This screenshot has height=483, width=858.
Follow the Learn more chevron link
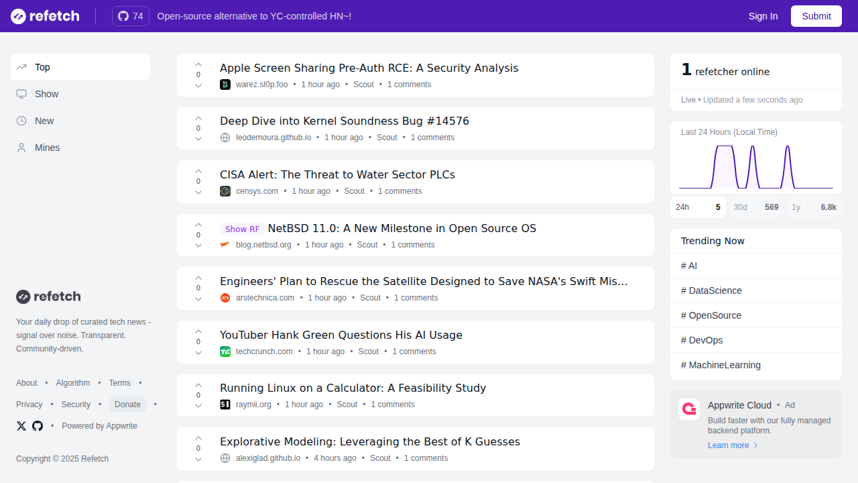(x=733, y=445)
